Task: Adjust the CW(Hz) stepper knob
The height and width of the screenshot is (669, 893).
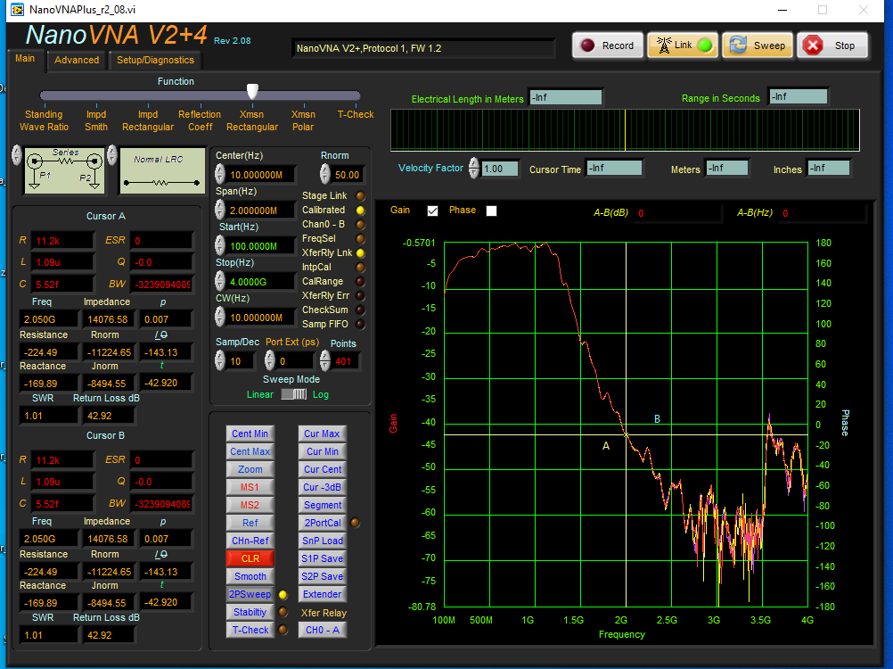Action: coord(220,317)
